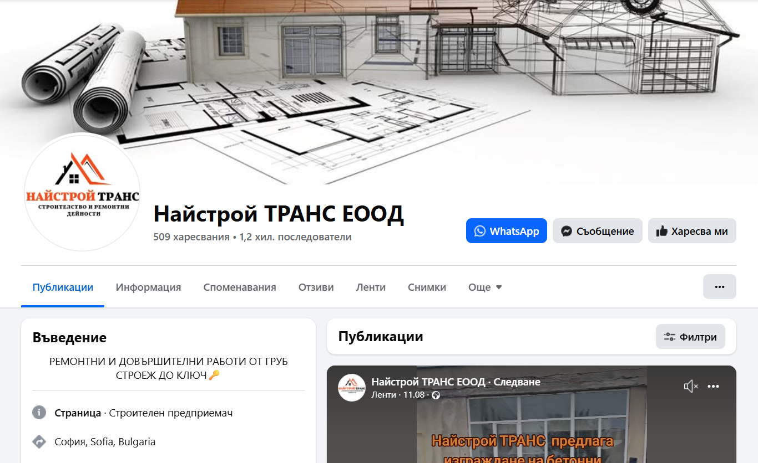The width and height of the screenshot is (758, 463).
Task: Click the page profile logo picture
Action: pos(82,192)
